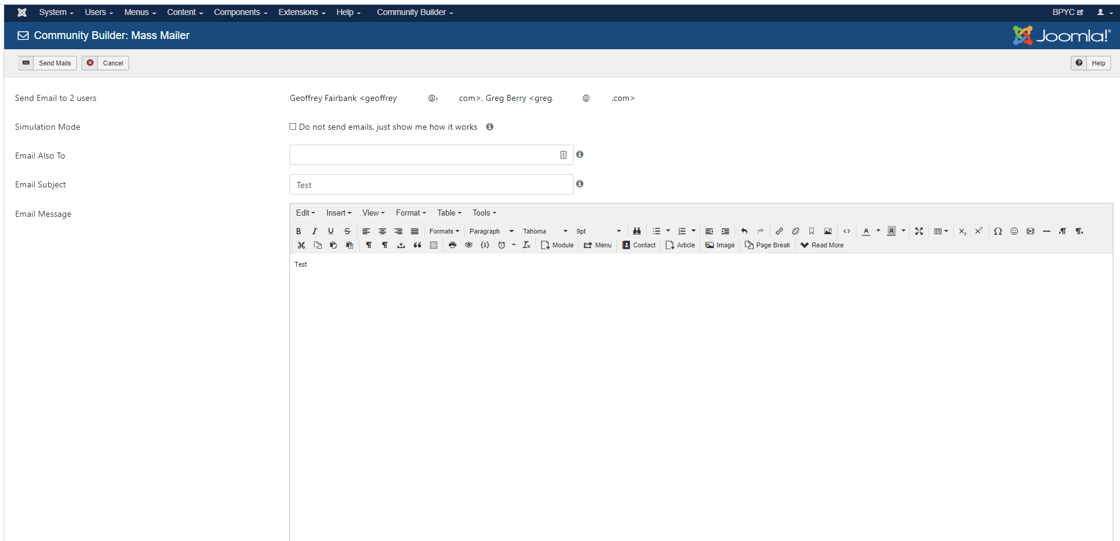Align text left in editor
The height and width of the screenshot is (541, 1120).
point(366,231)
